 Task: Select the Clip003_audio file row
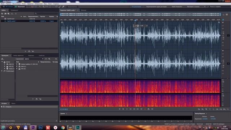(x=29, y=21)
